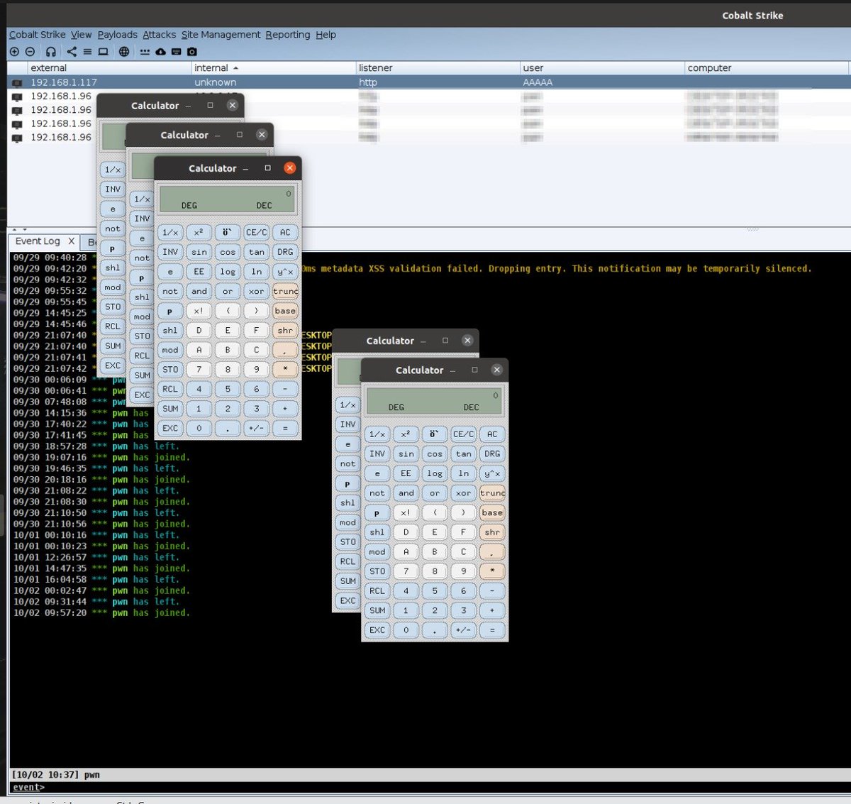Toggle sort arrow on the internal column

[235, 68]
